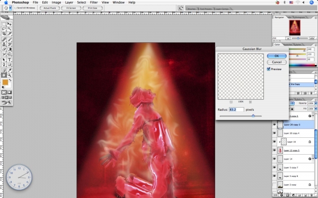
Task: Click the Actual Pixels button
Action: pos(50,8)
